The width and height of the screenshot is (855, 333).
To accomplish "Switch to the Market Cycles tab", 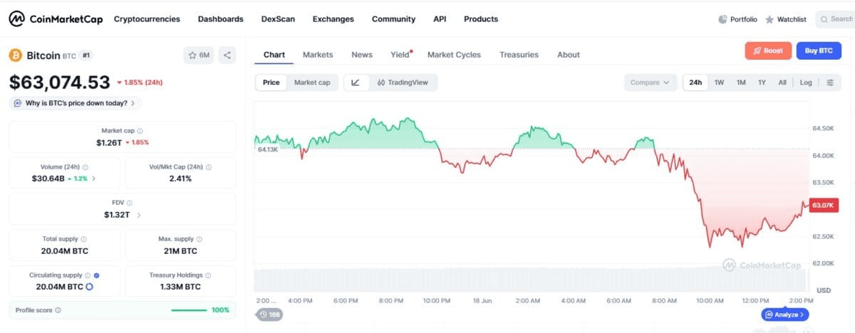I will (x=454, y=55).
